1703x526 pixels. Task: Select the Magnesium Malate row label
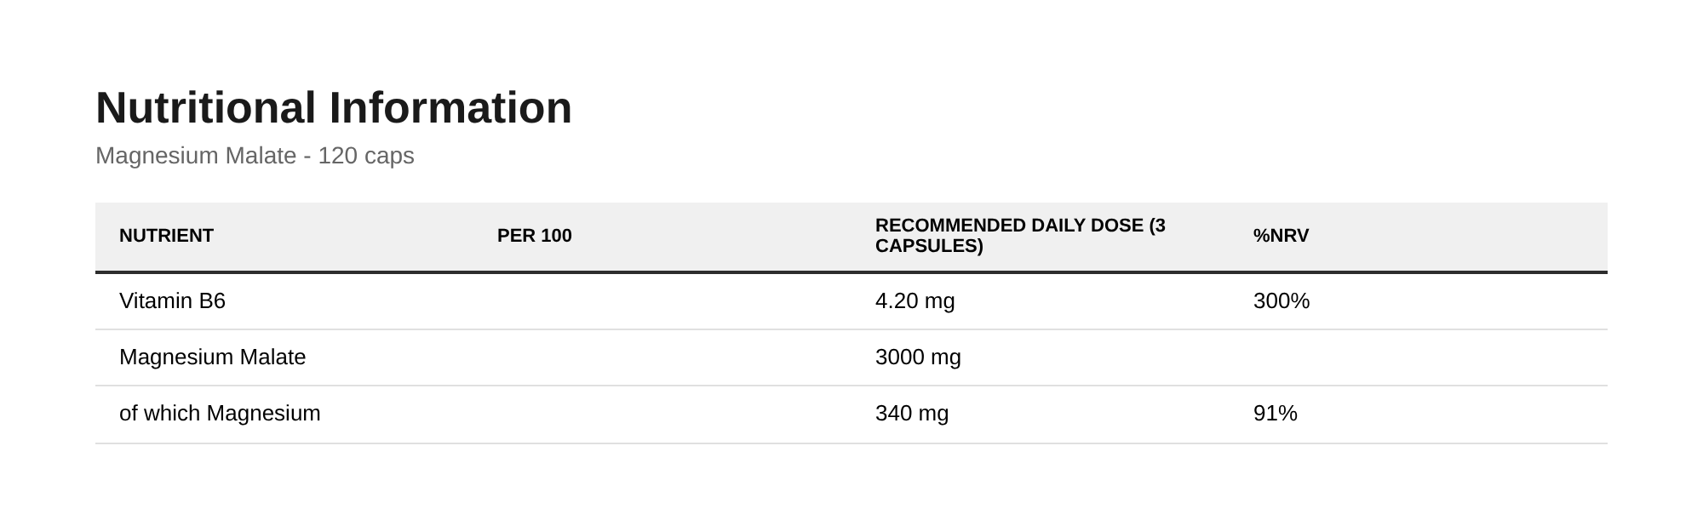pos(212,357)
